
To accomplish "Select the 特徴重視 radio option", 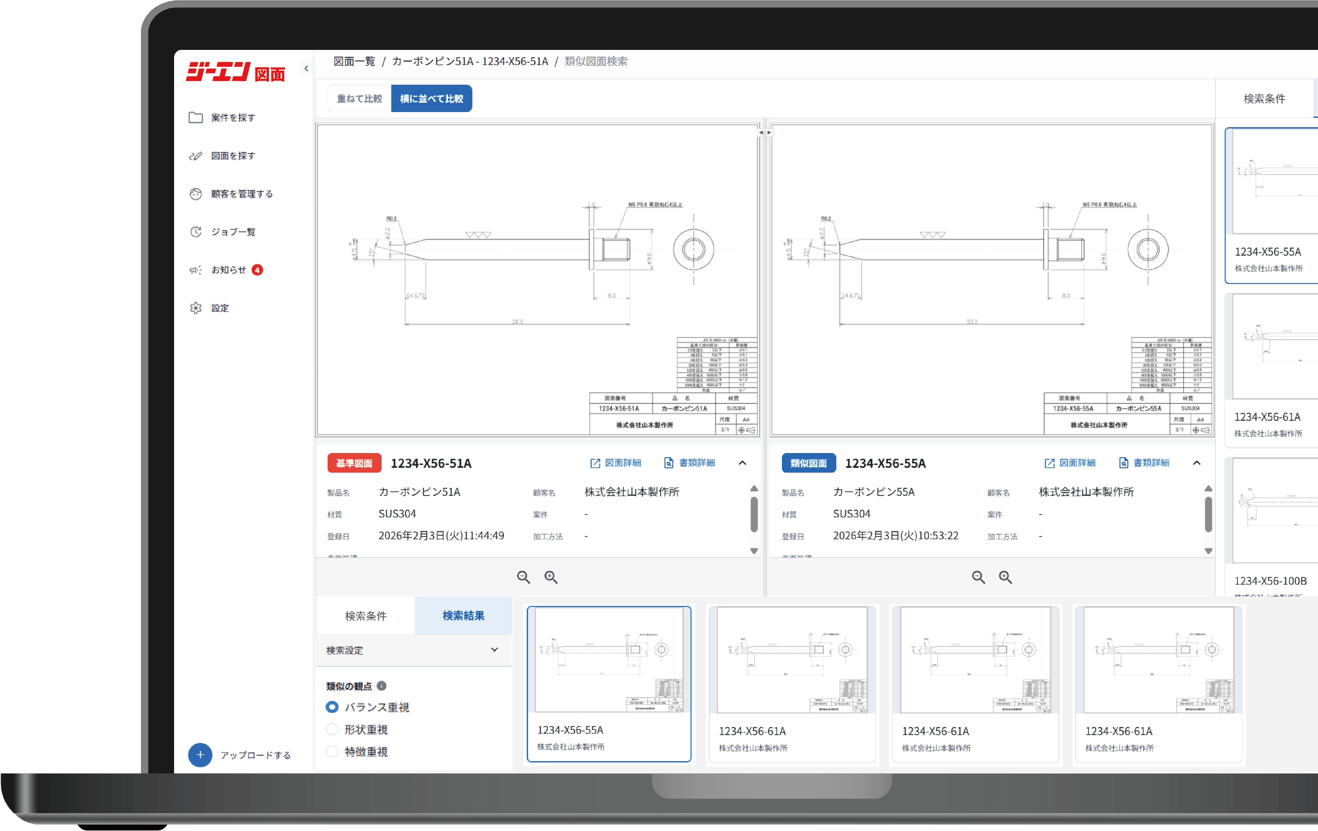I will point(332,751).
